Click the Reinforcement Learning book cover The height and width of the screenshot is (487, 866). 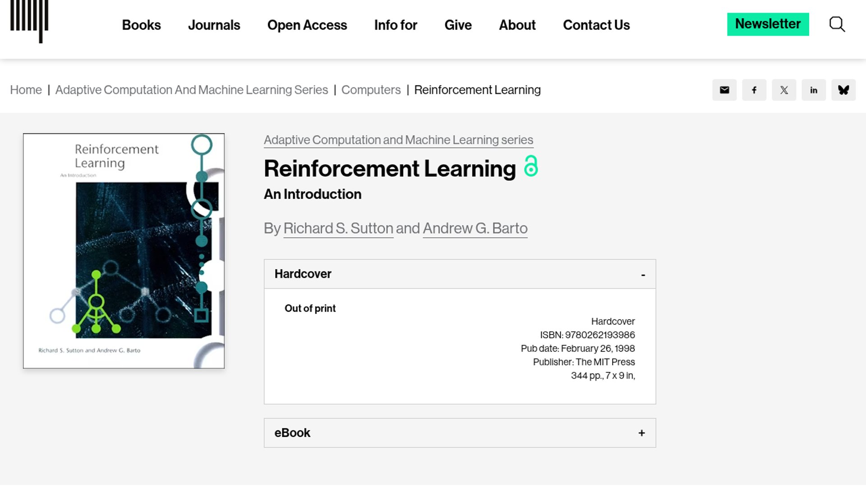(124, 251)
